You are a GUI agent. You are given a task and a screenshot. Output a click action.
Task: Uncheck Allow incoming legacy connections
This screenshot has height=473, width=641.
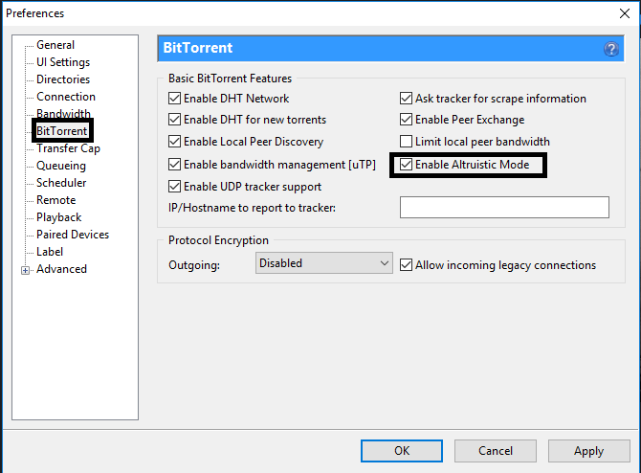pyautogui.click(x=406, y=265)
